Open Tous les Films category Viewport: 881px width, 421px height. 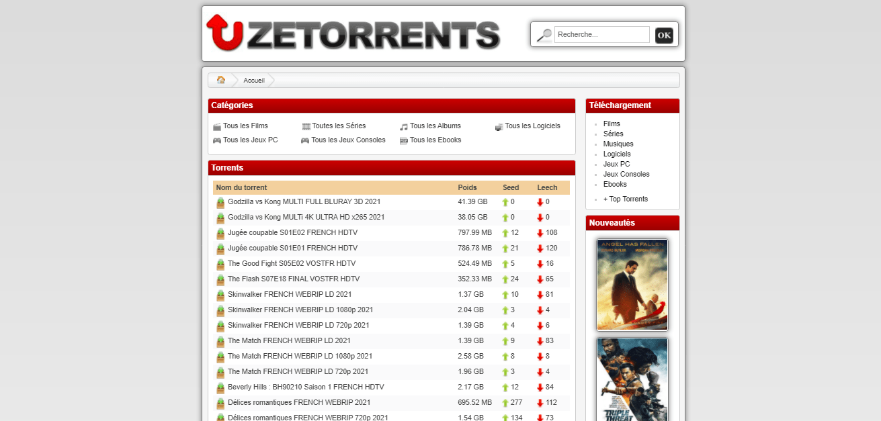[x=245, y=126]
